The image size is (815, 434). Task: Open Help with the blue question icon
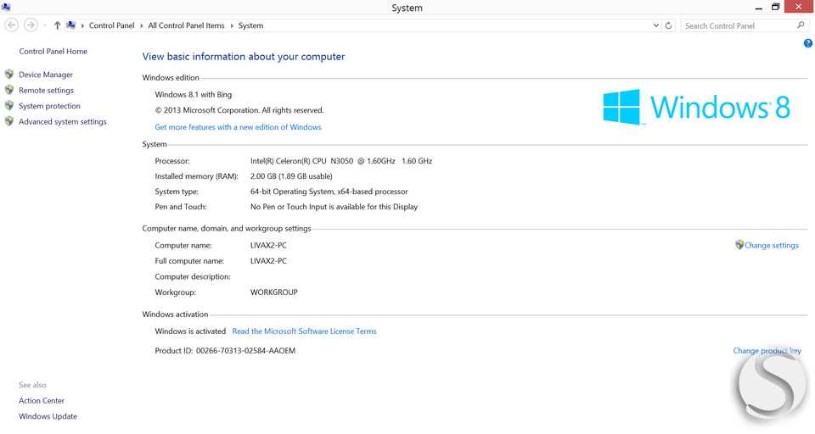[807, 43]
